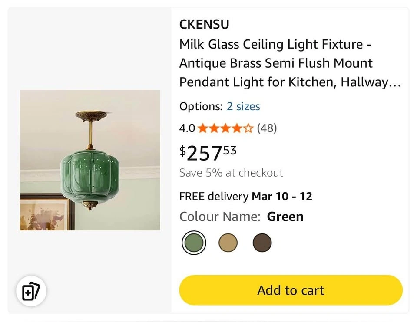417x322 pixels.
Task: View the 48 customer reviews count
Action: (x=267, y=128)
